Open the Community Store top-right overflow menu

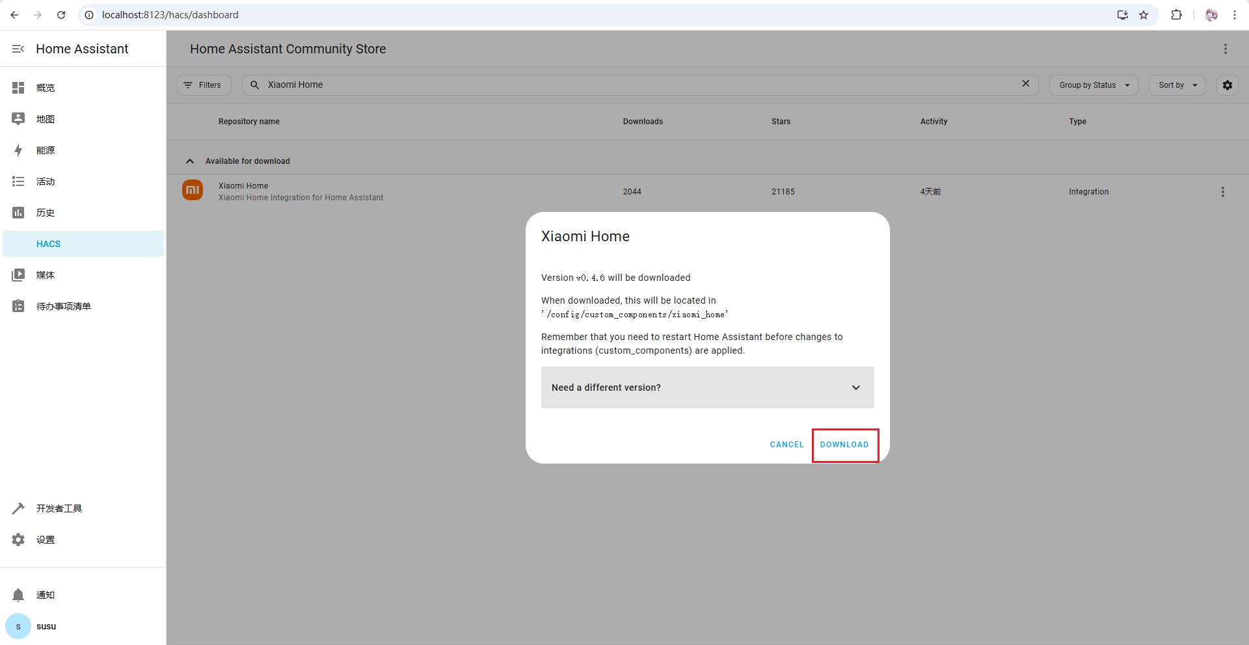coord(1225,49)
